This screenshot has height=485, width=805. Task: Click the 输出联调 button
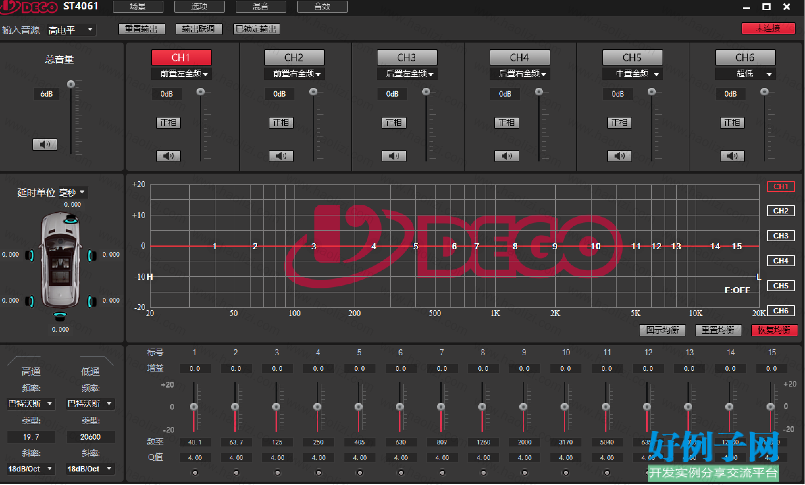(199, 29)
